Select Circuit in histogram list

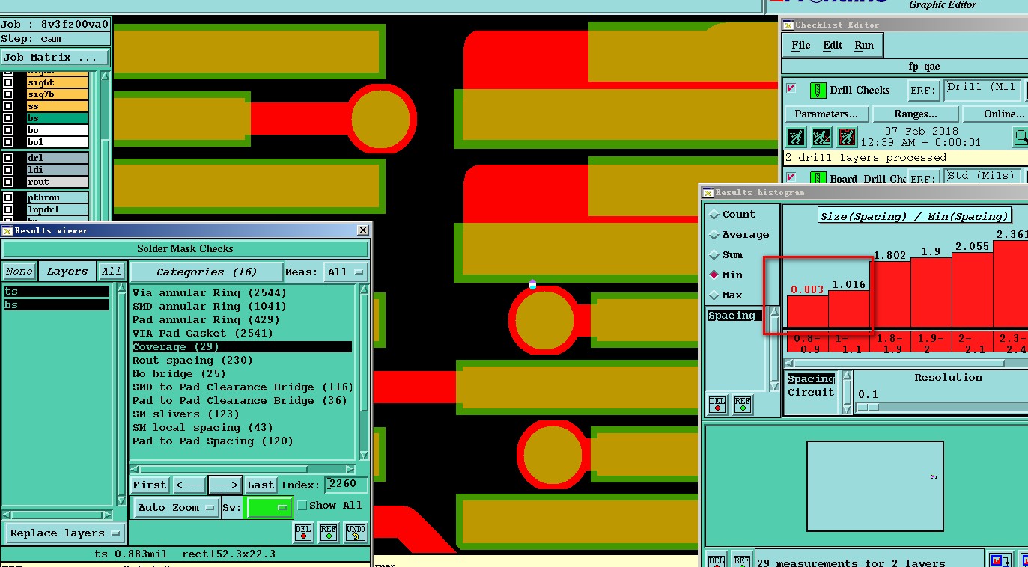click(811, 393)
